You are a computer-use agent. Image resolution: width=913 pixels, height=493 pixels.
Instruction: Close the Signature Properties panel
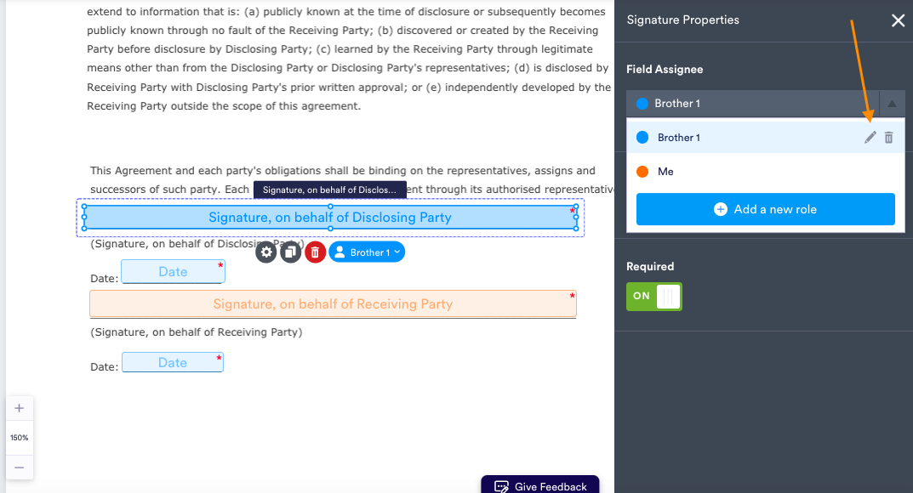[898, 20]
